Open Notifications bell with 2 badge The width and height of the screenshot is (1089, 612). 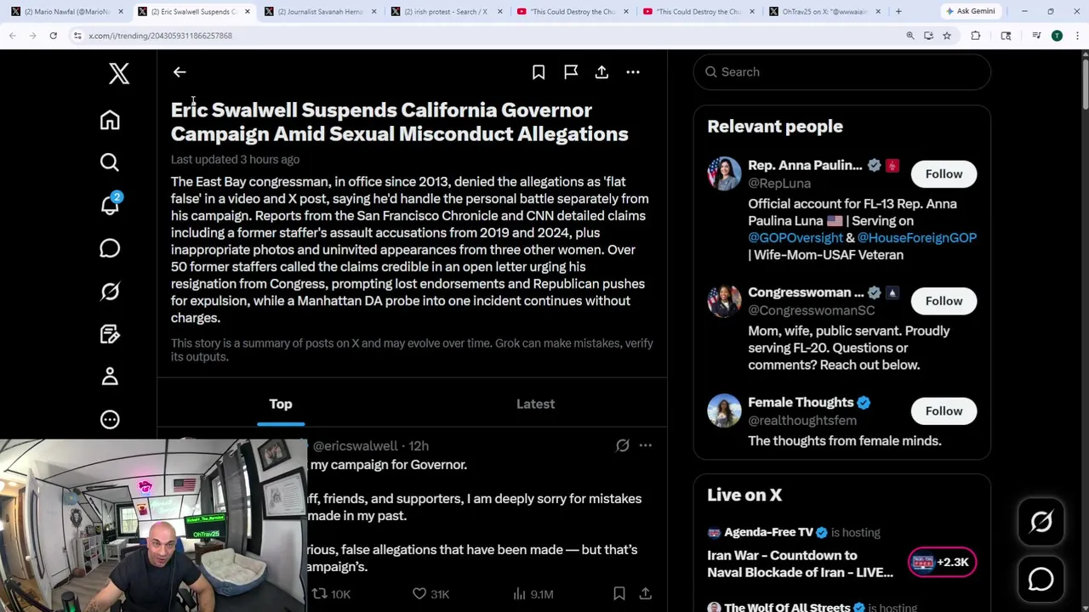[110, 205]
